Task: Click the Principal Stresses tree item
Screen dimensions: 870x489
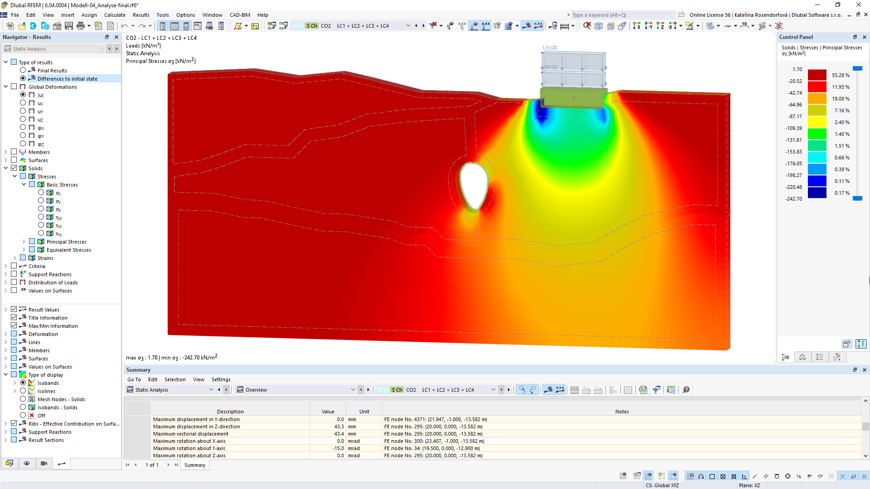Action: pyautogui.click(x=66, y=242)
